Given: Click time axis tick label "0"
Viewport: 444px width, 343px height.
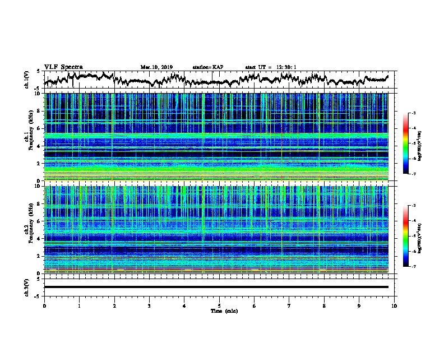Looking at the screenshot, I should (x=44, y=306).
